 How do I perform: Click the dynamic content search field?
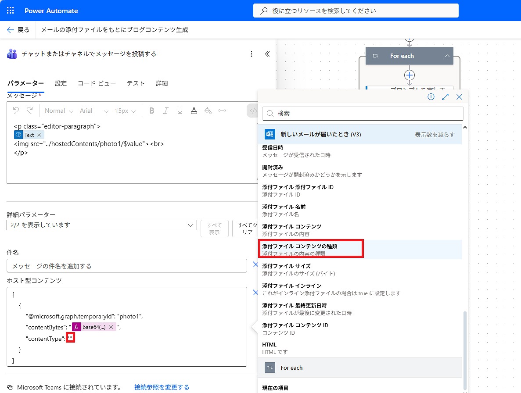(363, 114)
